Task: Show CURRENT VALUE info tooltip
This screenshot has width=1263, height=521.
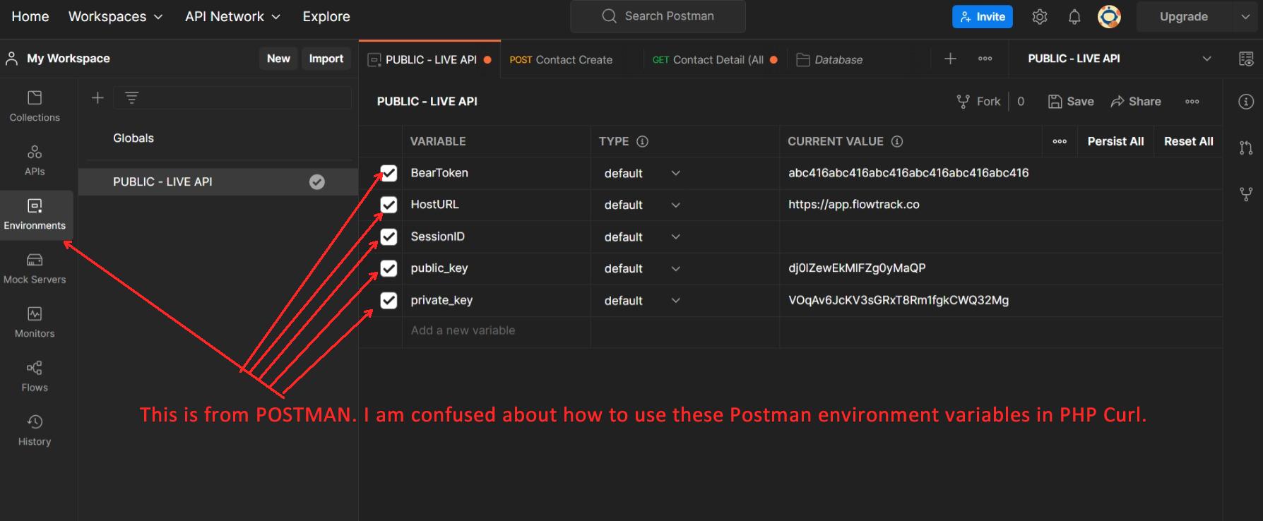Action: tap(897, 141)
